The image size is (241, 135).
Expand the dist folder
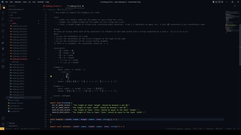[12, 15]
